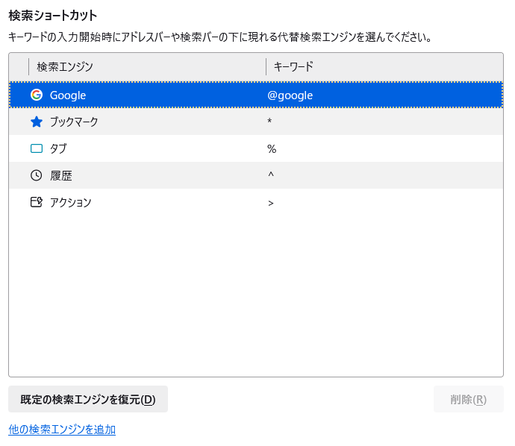This screenshot has width=515, height=446.
Task: Click the blue star bookmark icon
Action: [x=37, y=122]
